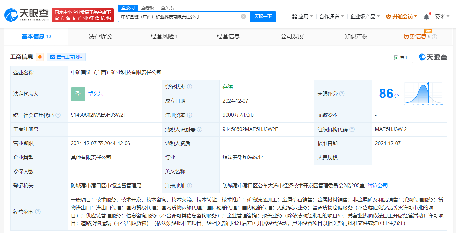
Task: Open the 应用 dropdown menu
Action: coord(303,17)
